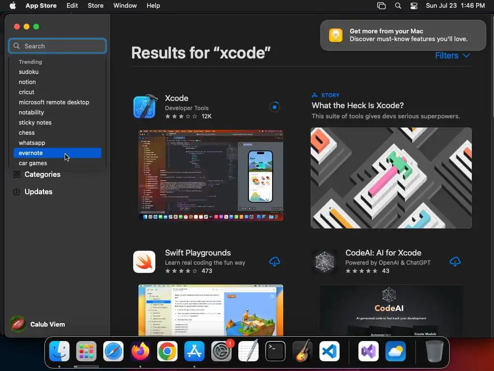The height and width of the screenshot is (371, 494).
Task: Launch Safari from the Dock
Action: pos(113,351)
